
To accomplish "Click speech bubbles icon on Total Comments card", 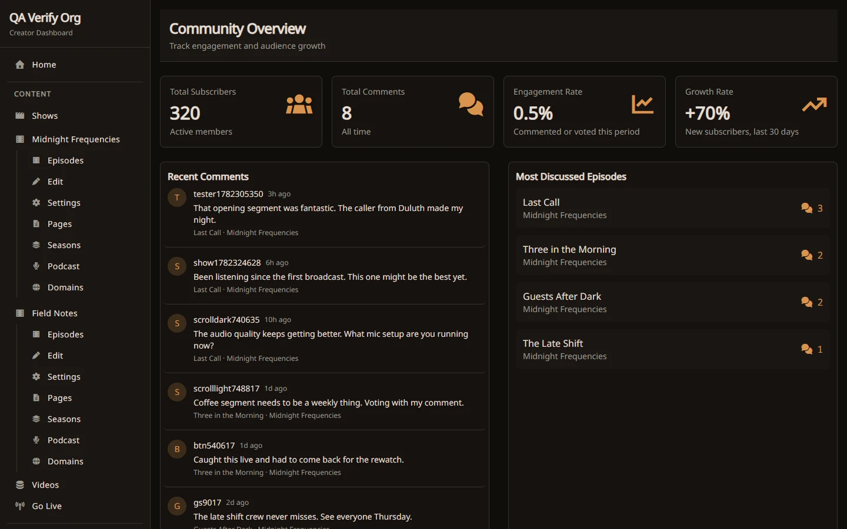I will [471, 104].
